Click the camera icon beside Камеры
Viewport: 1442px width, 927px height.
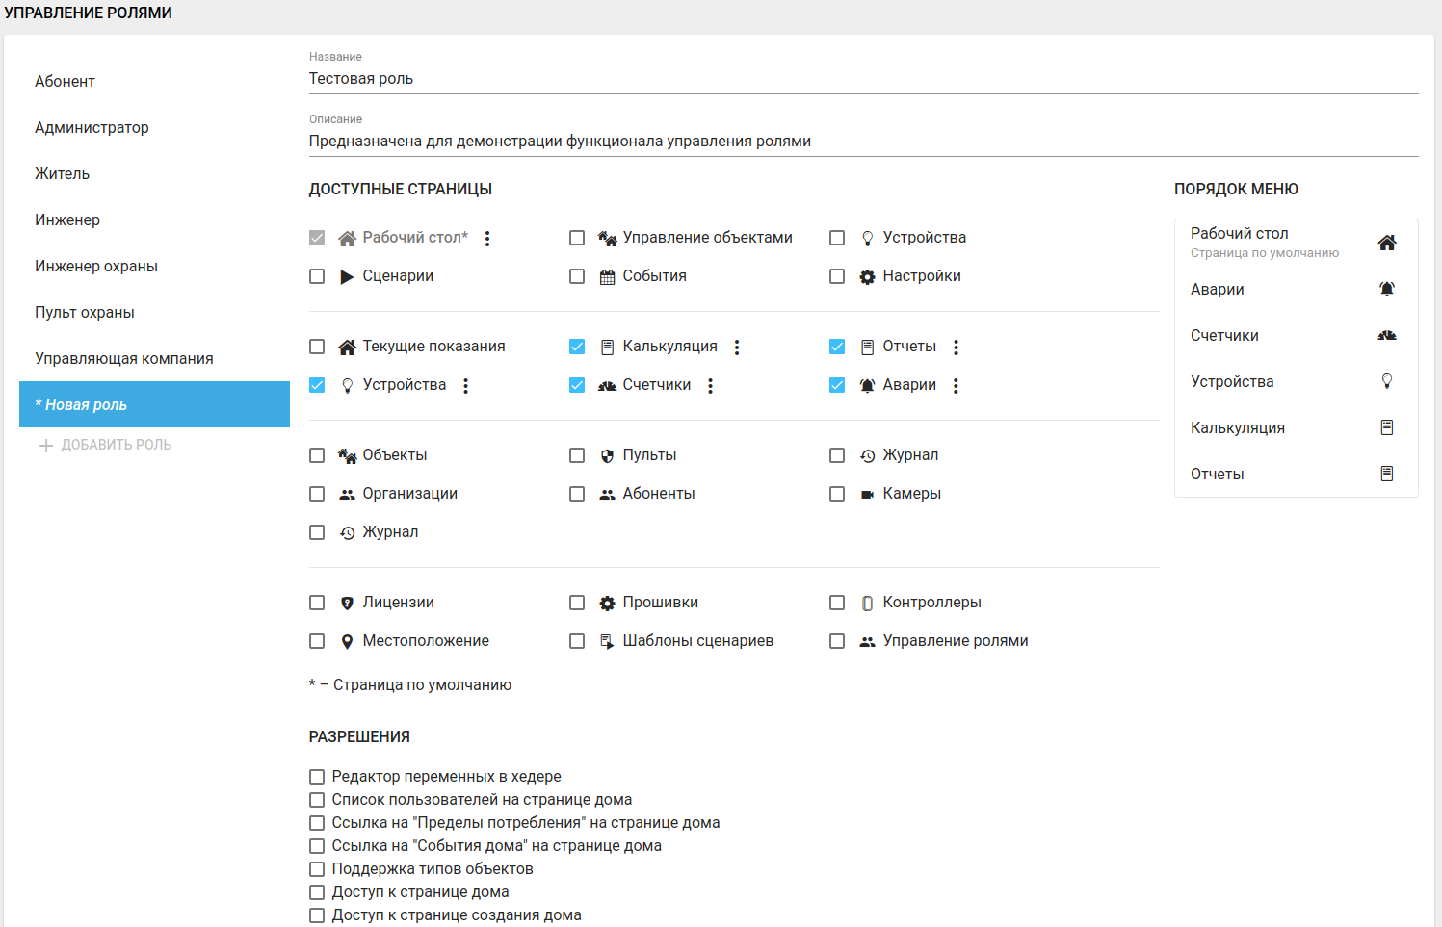pyautogui.click(x=867, y=495)
